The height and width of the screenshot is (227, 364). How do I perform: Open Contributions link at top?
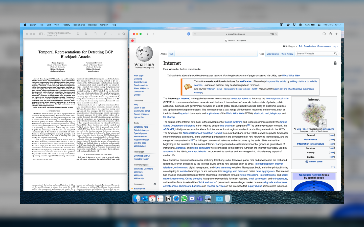pyautogui.click(x=310, y=46)
